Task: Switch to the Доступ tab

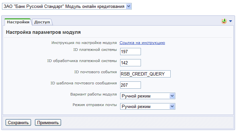Action: click(x=42, y=22)
